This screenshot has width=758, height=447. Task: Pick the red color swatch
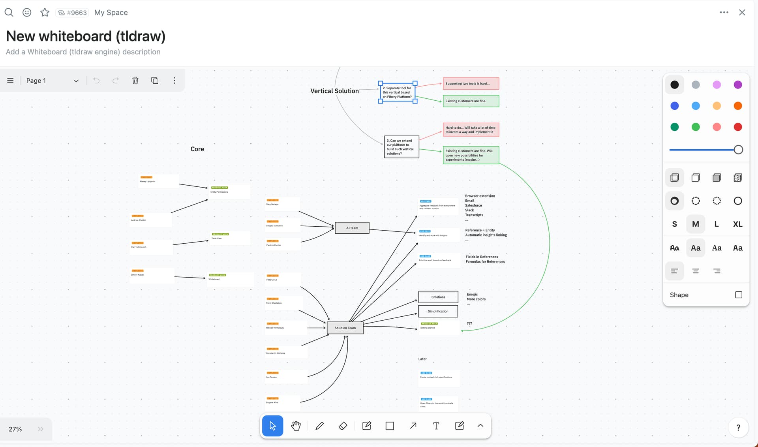click(x=737, y=127)
